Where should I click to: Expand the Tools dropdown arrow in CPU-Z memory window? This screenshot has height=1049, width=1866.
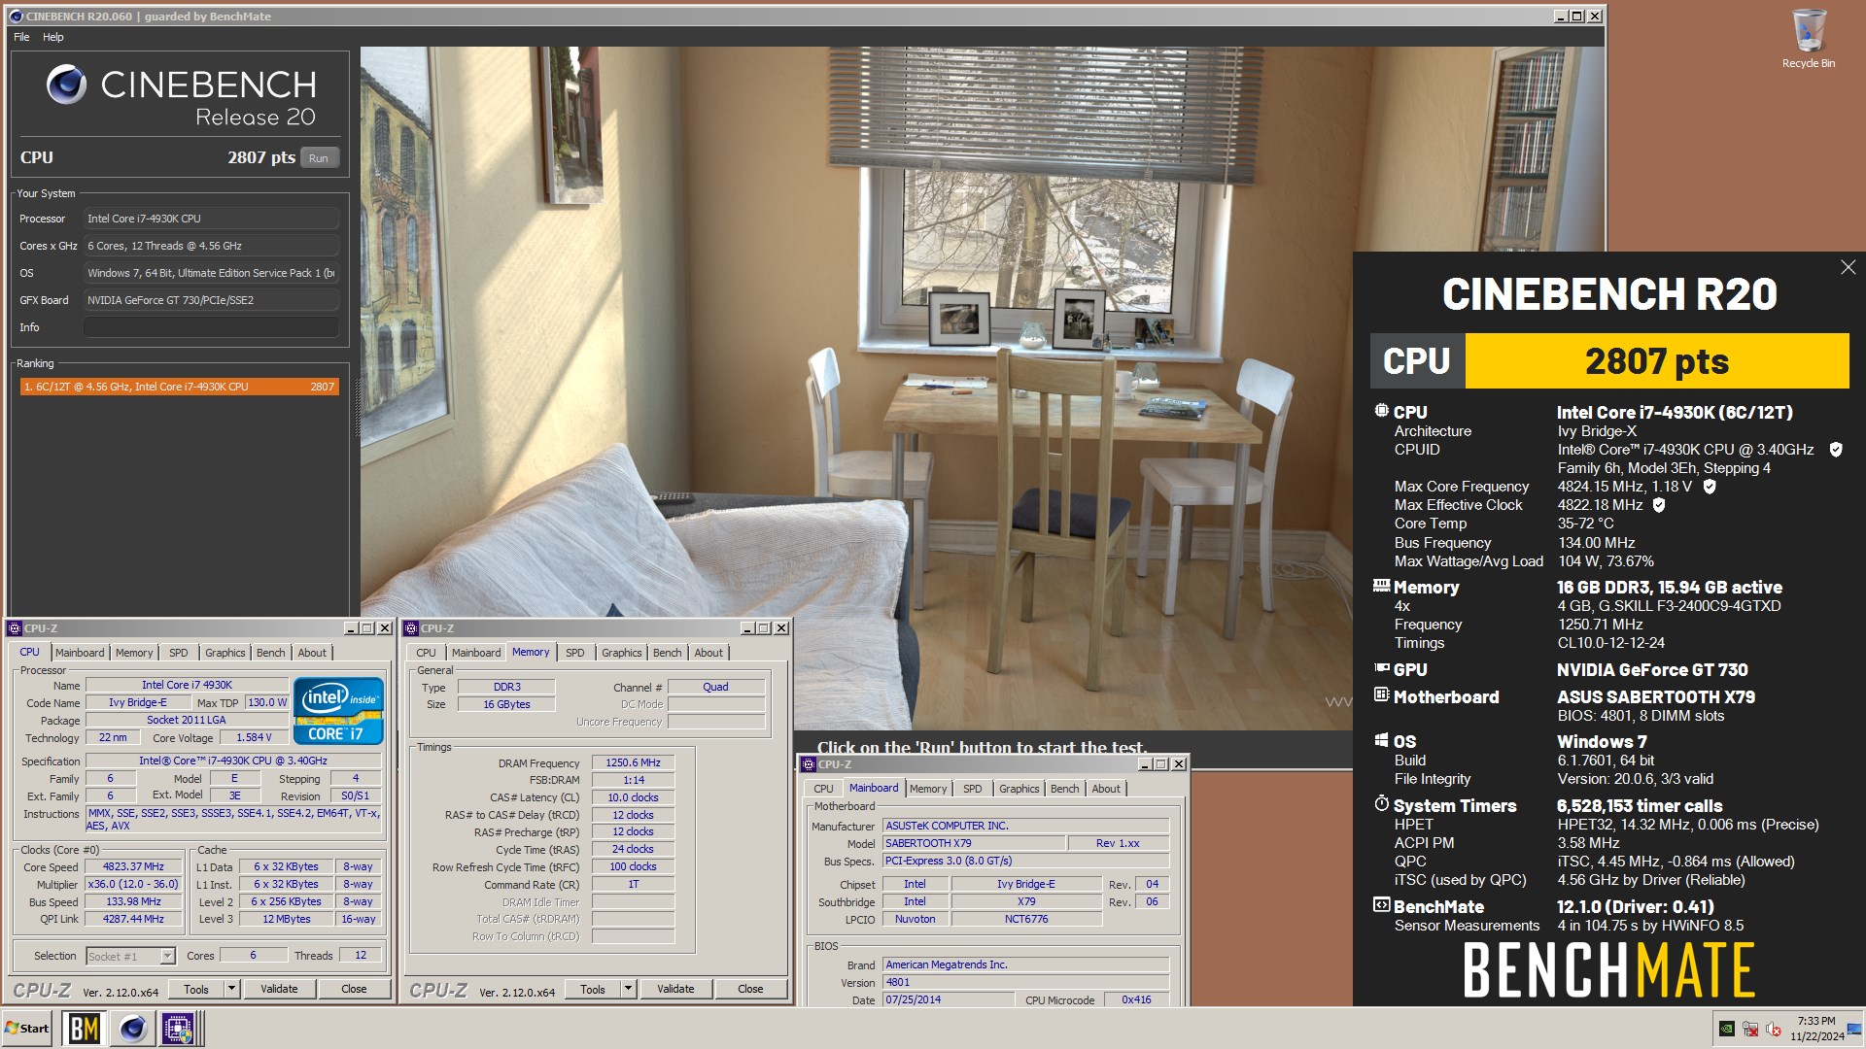(628, 989)
